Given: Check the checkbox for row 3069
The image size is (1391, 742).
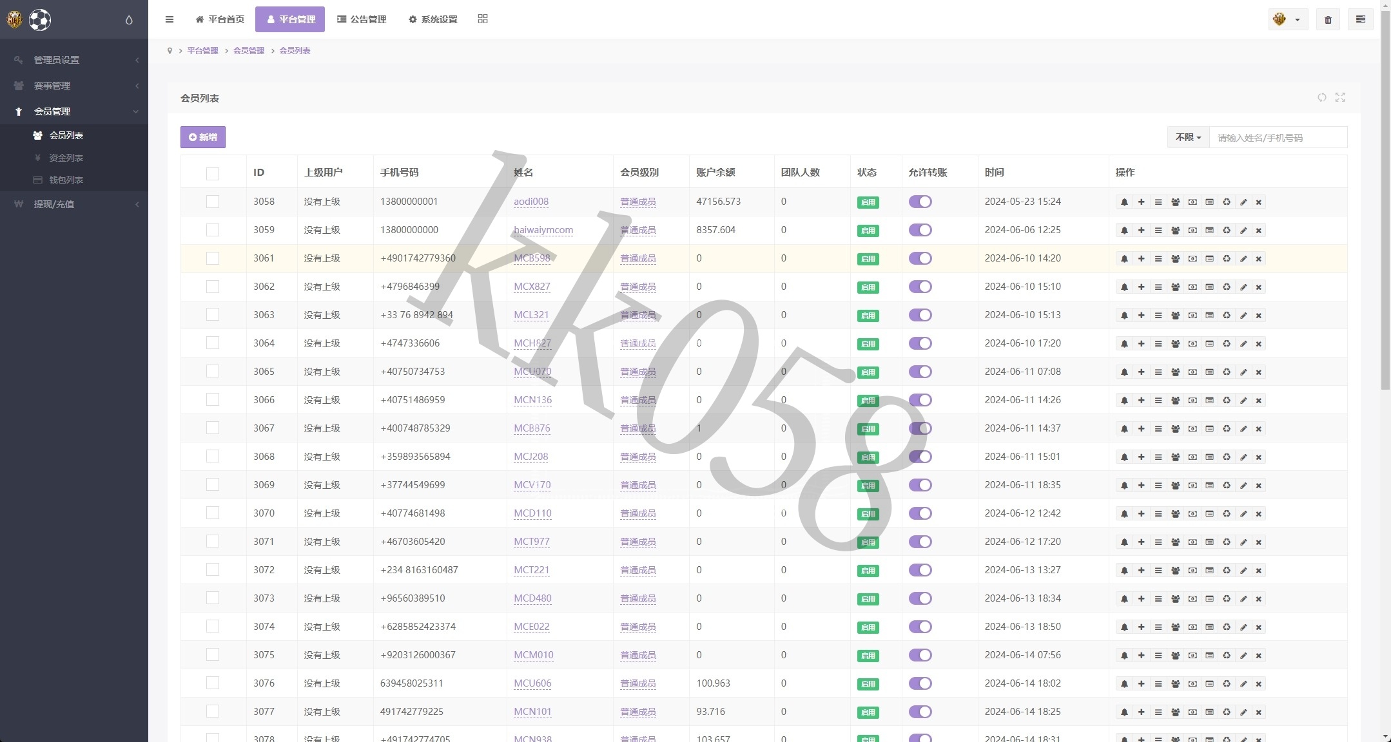Looking at the screenshot, I should 213,485.
